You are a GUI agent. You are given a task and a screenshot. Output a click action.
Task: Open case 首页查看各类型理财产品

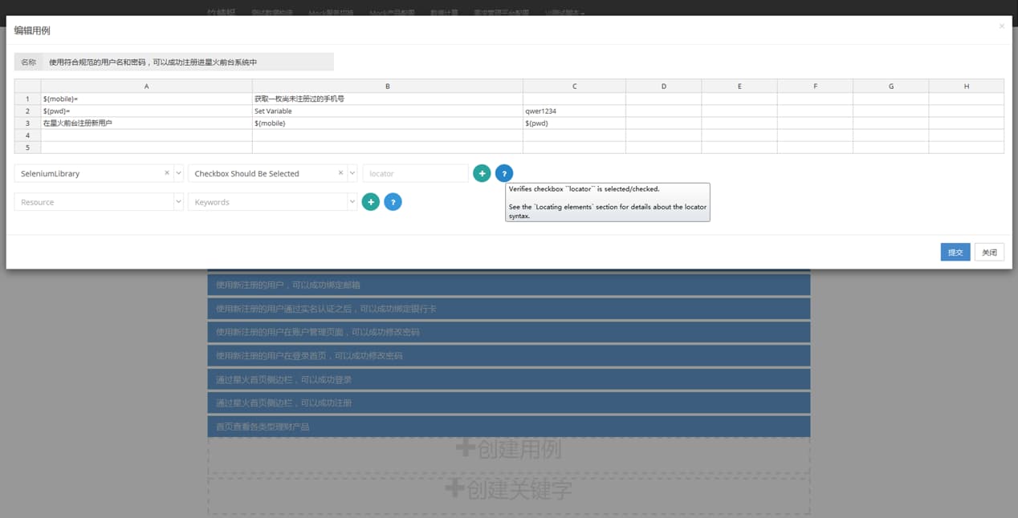click(508, 427)
